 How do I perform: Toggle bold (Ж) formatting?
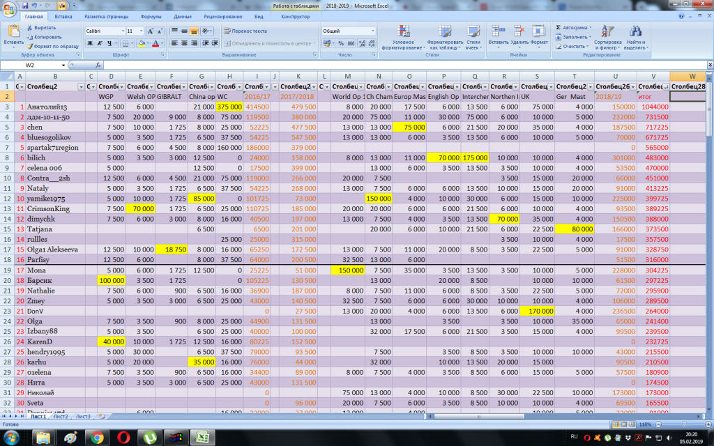[90, 43]
